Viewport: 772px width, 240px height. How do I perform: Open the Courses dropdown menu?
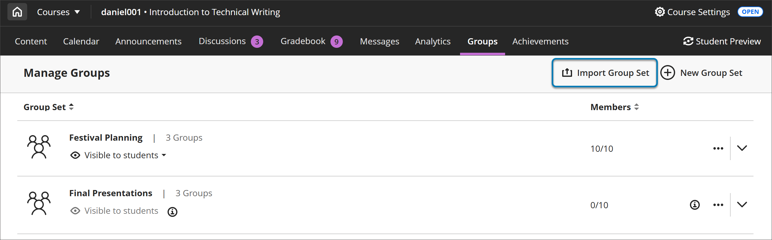click(x=58, y=12)
